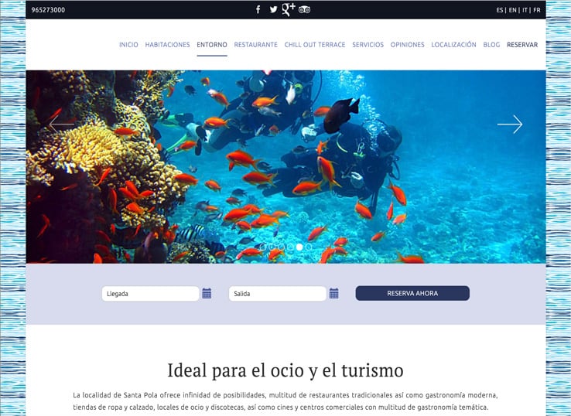Open CHILL OUT TERRACE page
571x416 pixels.
(x=315, y=45)
